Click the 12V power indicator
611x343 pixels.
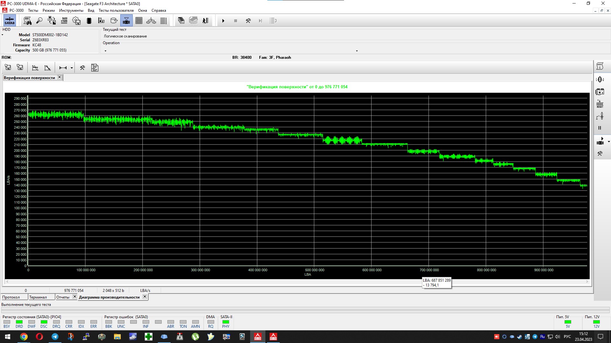pyautogui.click(x=596, y=322)
